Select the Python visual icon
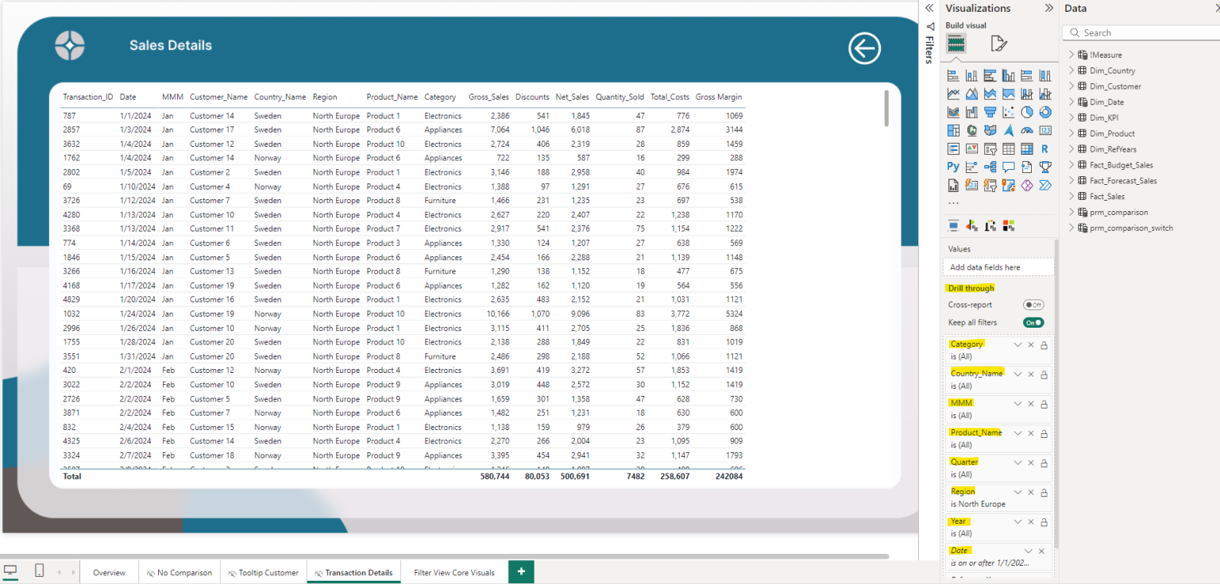This screenshot has width=1220, height=584. pyautogui.click(x=953, y=166)
